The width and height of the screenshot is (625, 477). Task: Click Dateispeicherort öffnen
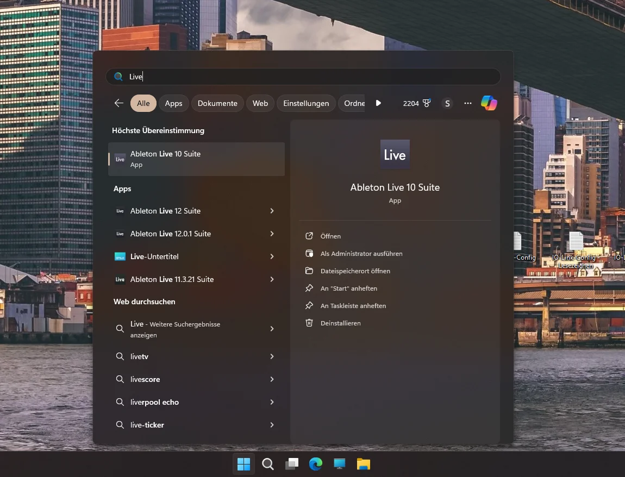[x=355, y=271]
